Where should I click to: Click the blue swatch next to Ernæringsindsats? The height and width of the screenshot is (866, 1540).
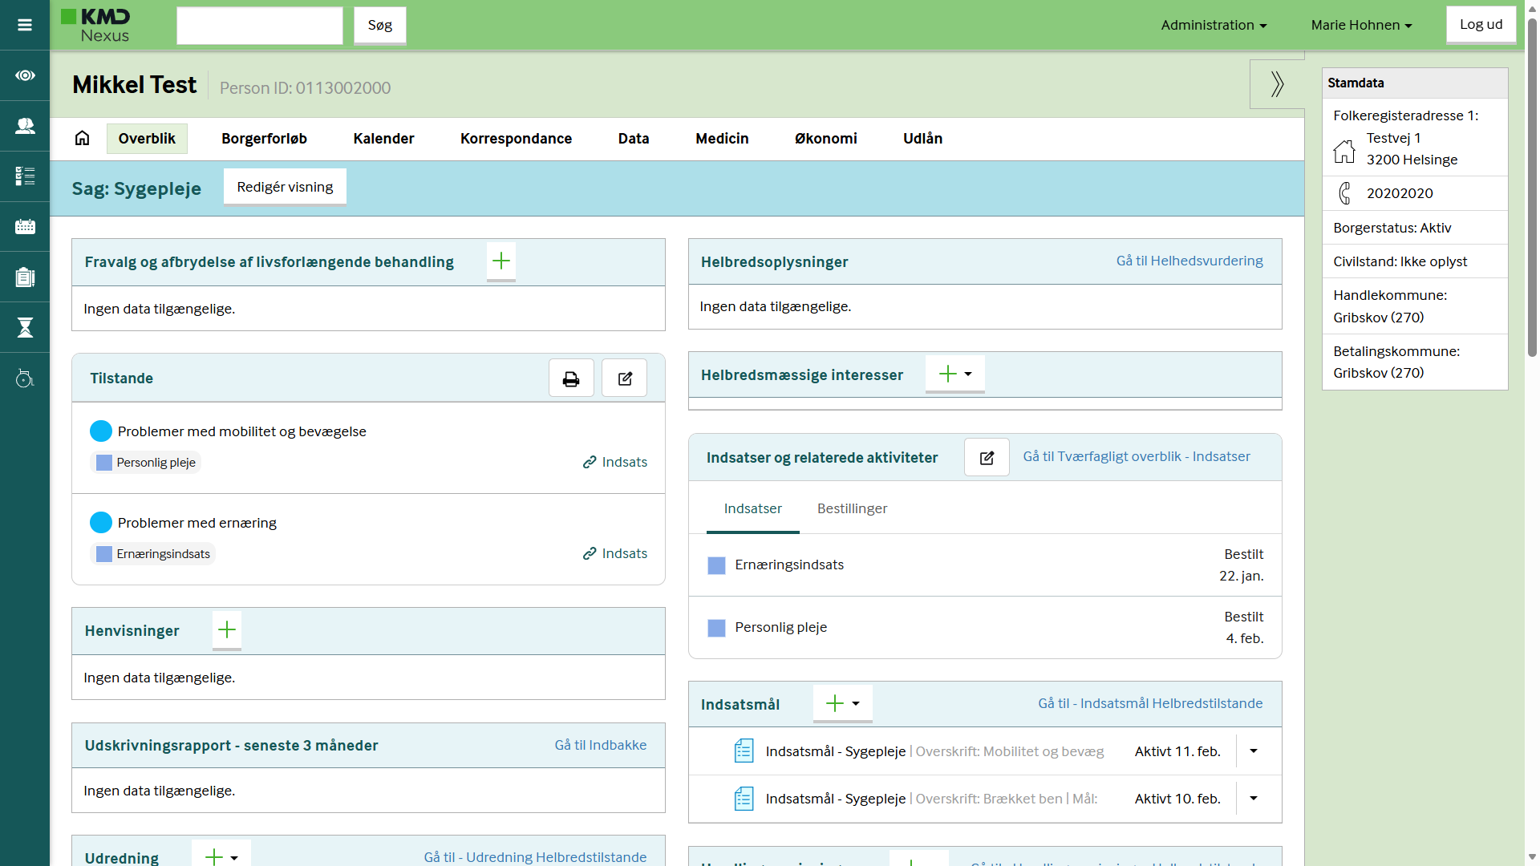point(716,565)
